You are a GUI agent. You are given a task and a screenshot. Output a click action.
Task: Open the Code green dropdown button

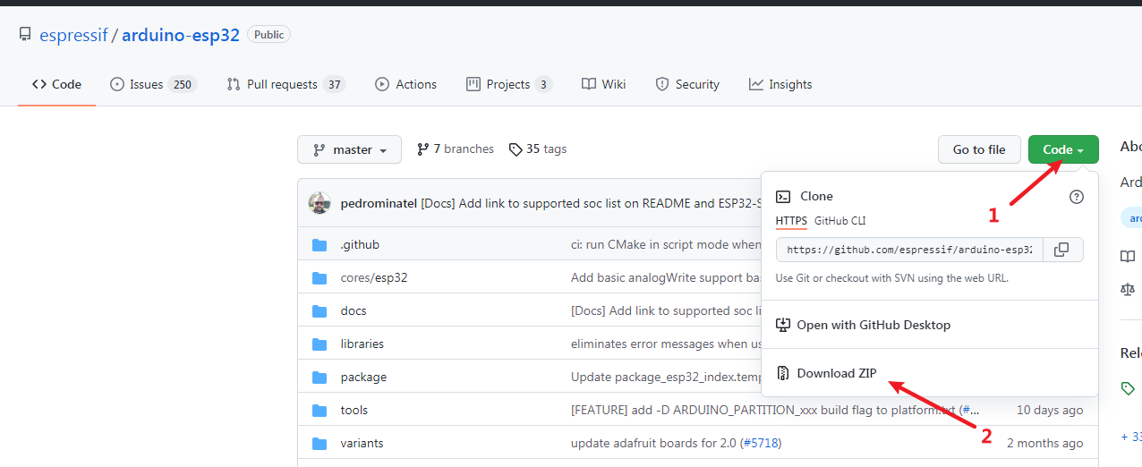1063,149
